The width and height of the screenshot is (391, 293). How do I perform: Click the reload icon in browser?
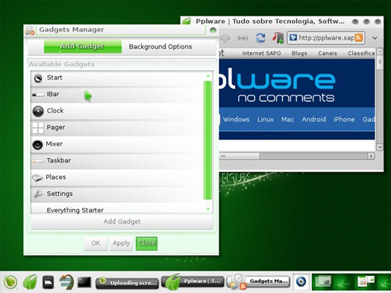pyautogui.click(x=260, y=37)
